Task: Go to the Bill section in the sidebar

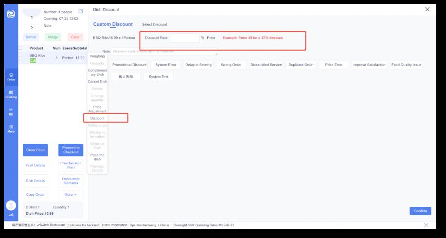Action: pyautogui.click(x=11, y=112)
